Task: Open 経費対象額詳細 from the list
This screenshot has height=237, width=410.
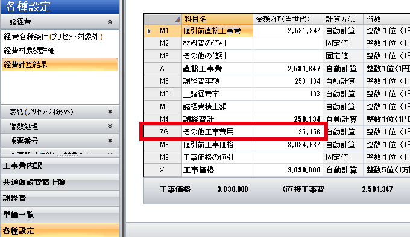Action: pos(29,51)
